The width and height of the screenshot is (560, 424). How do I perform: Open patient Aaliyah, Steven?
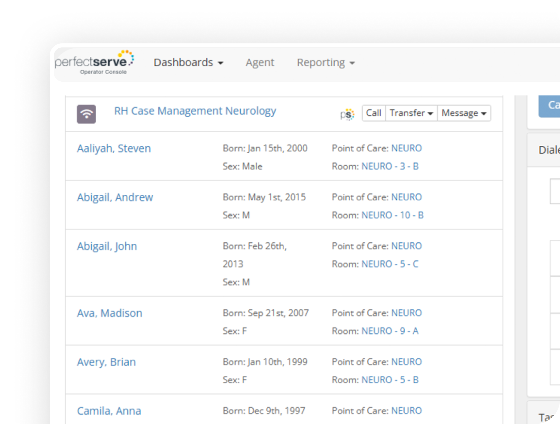(114, 148)
